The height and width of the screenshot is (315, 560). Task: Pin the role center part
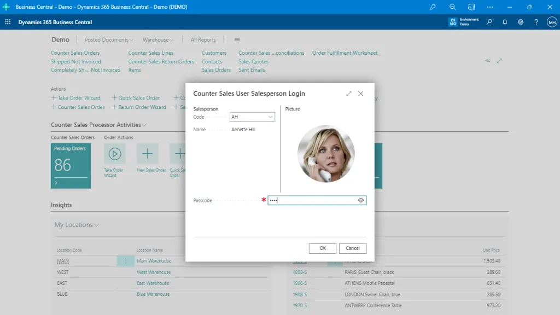click(487, 61)
